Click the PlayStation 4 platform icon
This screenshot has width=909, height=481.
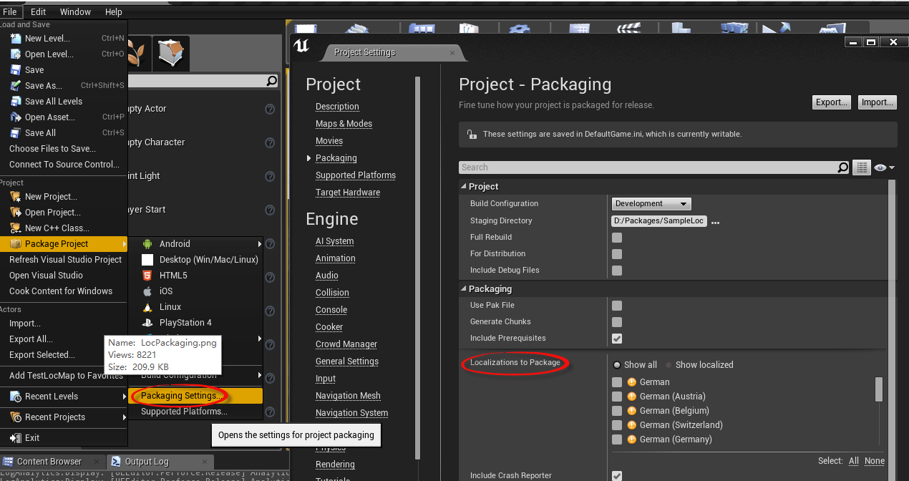click(x=147, y=322)
